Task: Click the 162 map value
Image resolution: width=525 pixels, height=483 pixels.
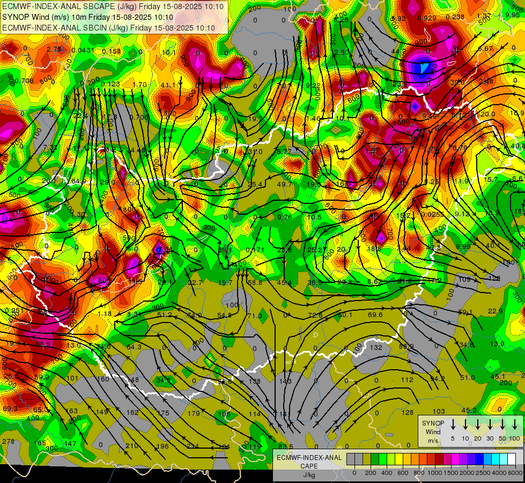Action: (132, 412)
